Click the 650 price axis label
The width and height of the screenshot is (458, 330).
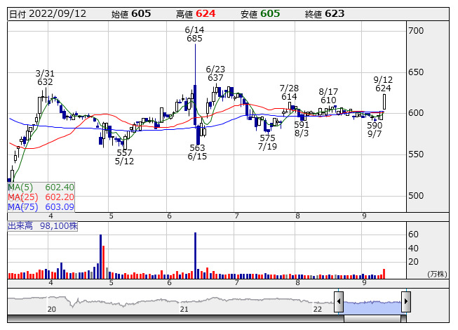click(x=416, y=72)
